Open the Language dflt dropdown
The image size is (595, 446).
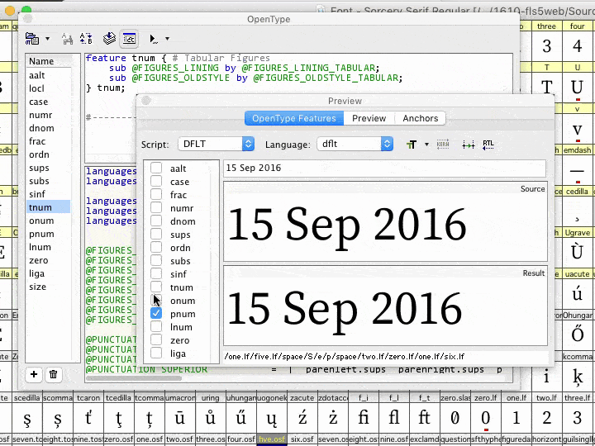point(355,144)
